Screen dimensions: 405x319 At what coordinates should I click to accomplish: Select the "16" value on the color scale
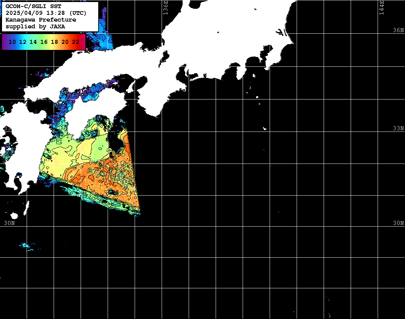tap(44, 42)
